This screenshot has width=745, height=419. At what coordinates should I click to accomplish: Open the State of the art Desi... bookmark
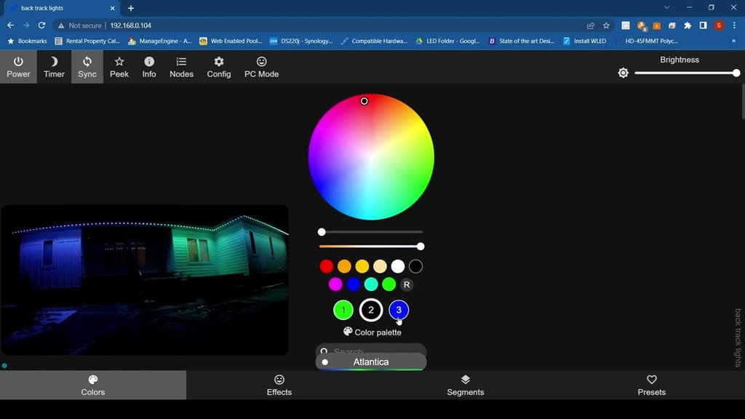pyautogui.click(x=522, y=41)
